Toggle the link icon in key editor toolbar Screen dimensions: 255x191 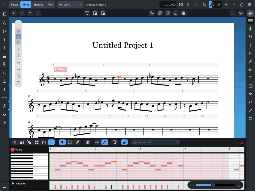125,142
